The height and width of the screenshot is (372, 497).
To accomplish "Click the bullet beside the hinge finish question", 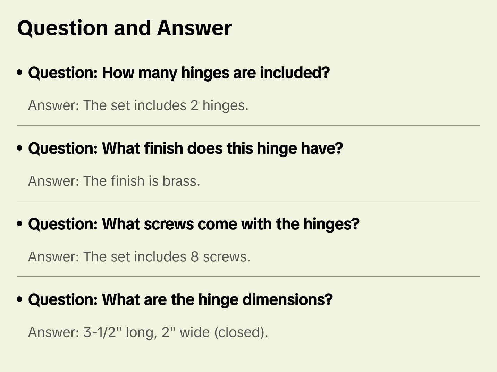I will click(20, 149).
